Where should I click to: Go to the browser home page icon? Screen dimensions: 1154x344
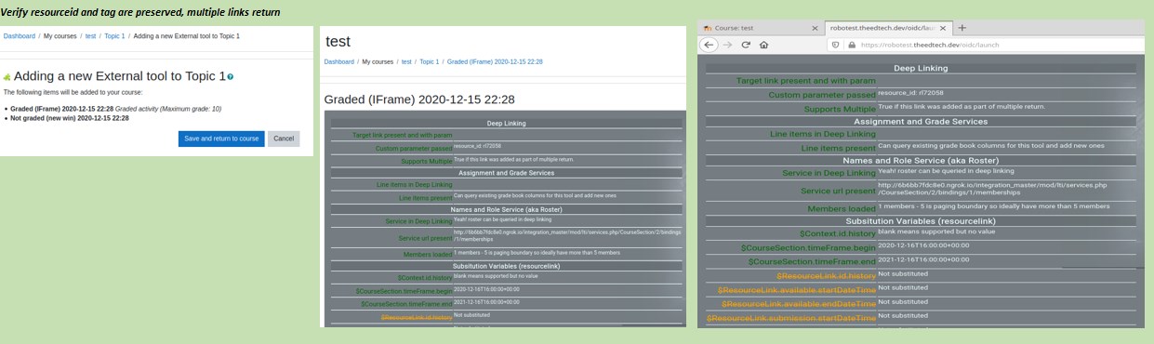pyautogui.click(x=763, y=45)
